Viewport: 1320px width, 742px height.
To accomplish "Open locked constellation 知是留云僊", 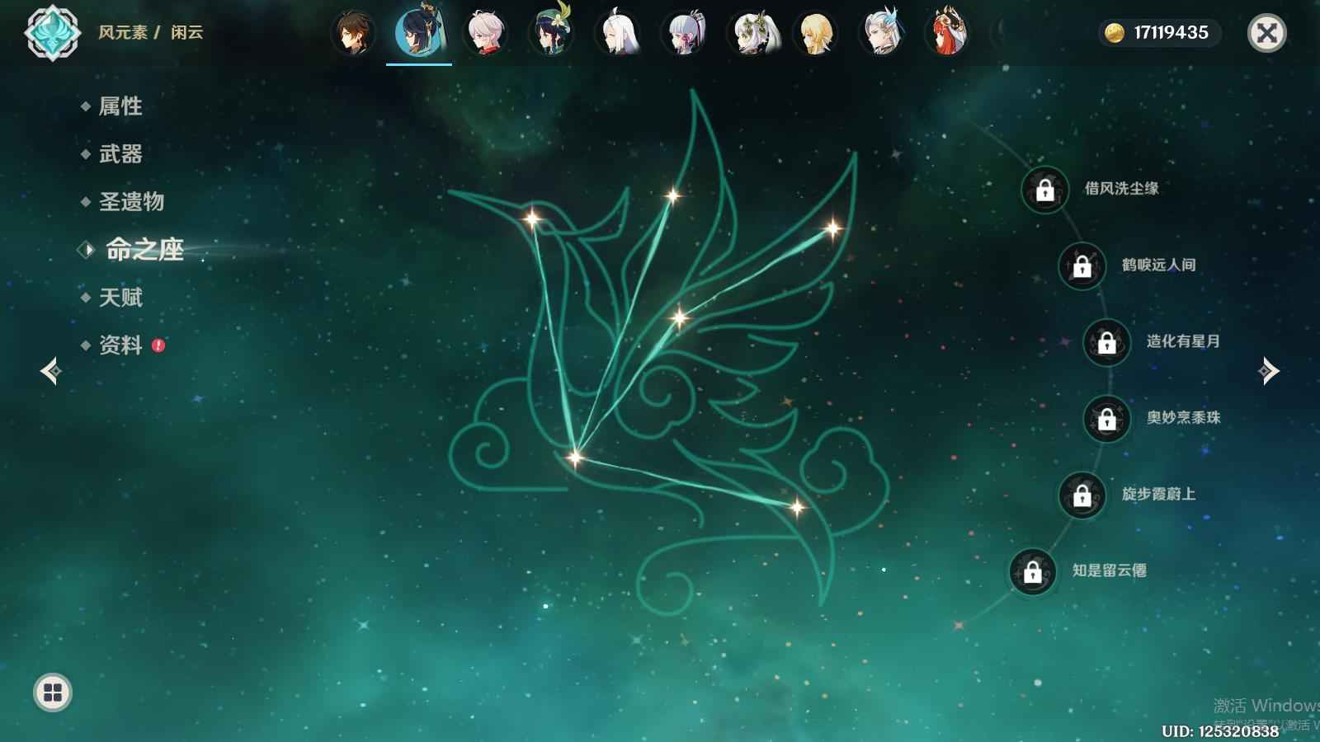I will 1033,571.
